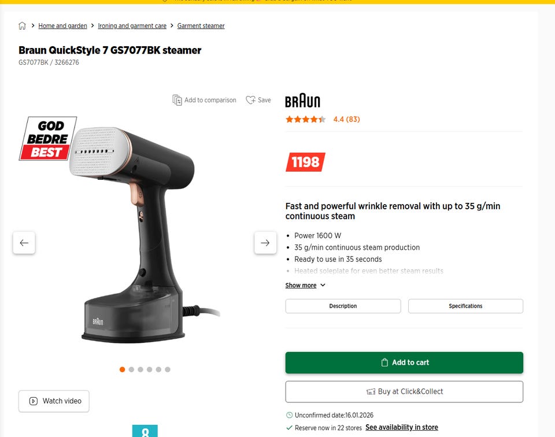Select the last image carousel dot
The width and height of the screenshot is (555, 437).
click(x=168, y=369)
